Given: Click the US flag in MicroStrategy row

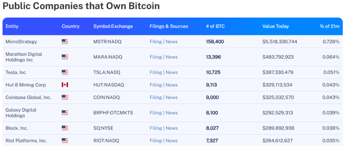Looking at the screenshot, I should click(65, 42).
